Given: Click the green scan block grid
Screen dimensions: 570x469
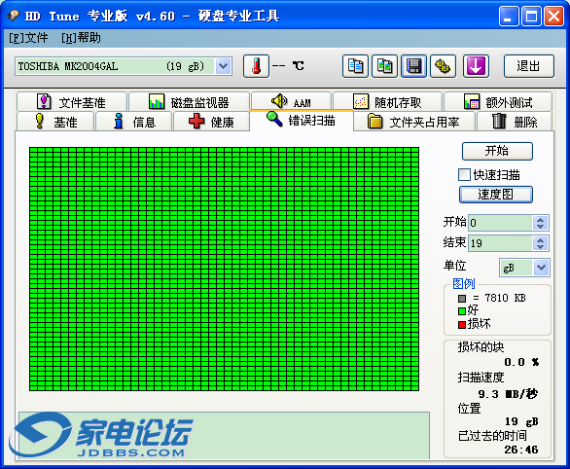Looking at the screenshot, I should (224, 269).
